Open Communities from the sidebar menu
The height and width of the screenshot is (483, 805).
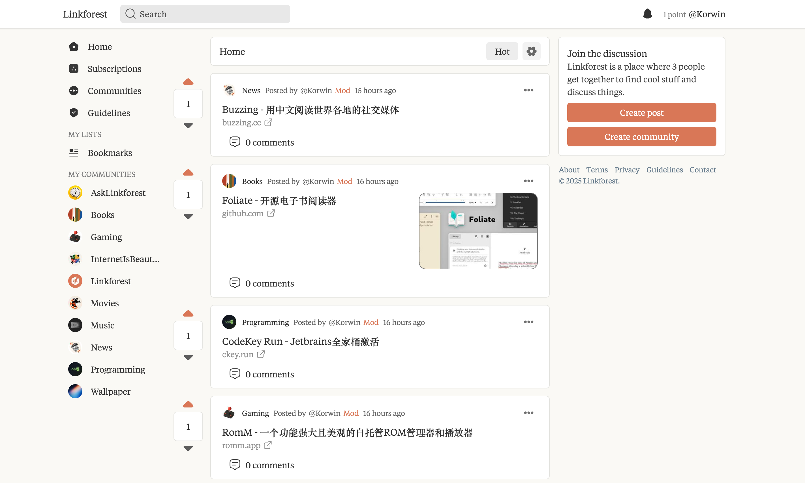[114, 91]
